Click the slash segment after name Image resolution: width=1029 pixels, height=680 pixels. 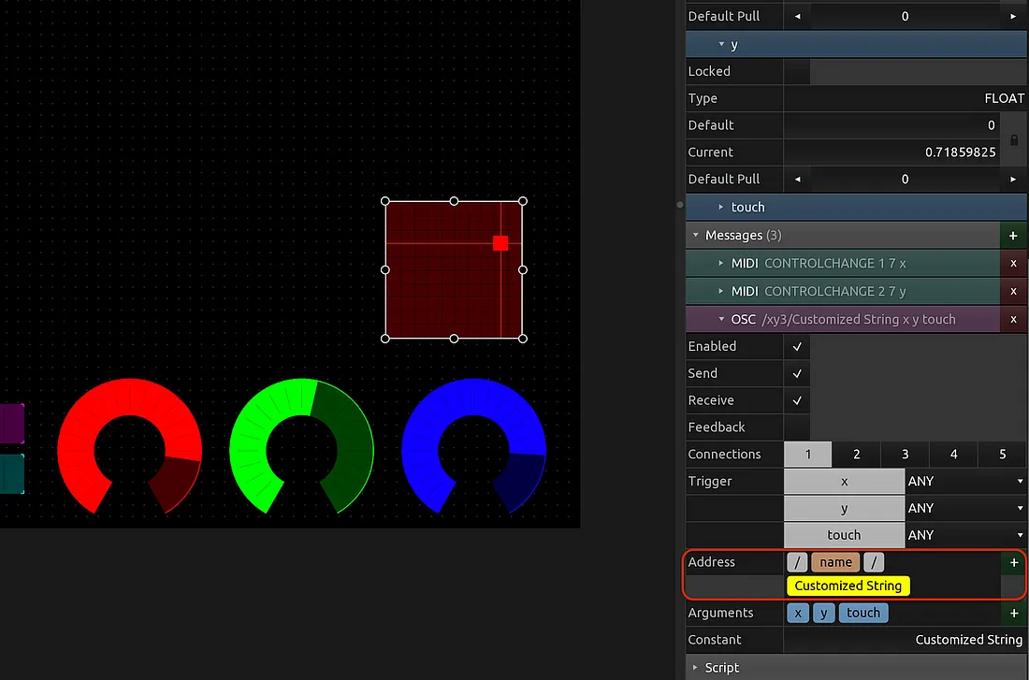(x=874, y=562)
